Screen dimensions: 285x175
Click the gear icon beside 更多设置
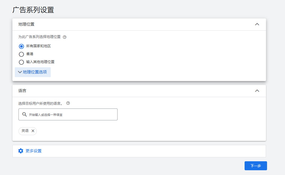pos(21,151)
